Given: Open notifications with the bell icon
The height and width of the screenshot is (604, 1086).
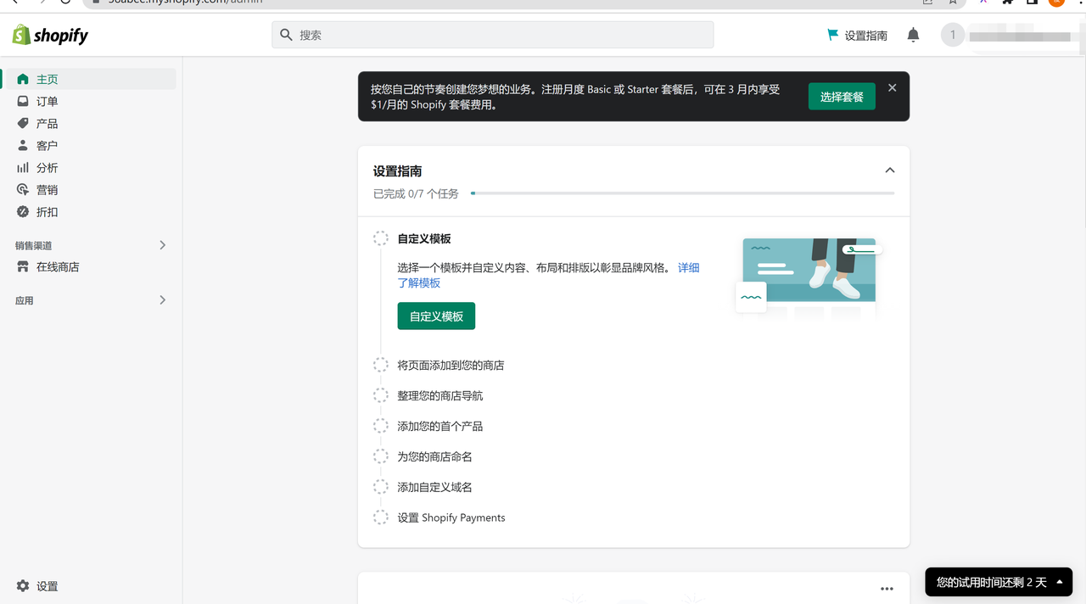Looking at the screenshot, I should 913,35.
